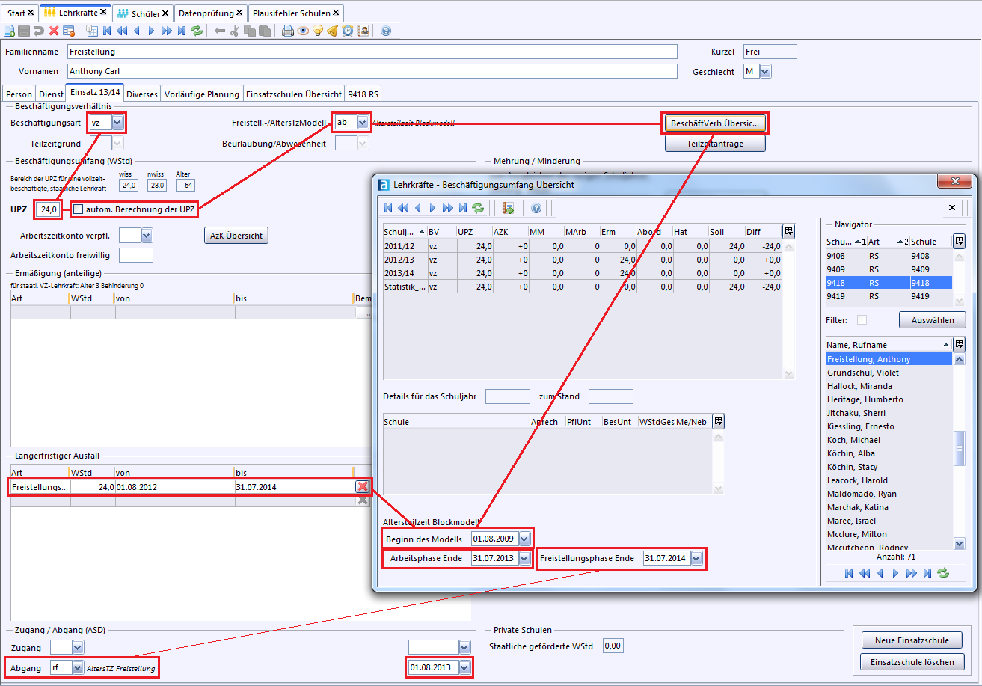Go to next record in main toolbar
The height and width of the screenshot is (686, 982).
pyautogui.click(x=152, y=31)
